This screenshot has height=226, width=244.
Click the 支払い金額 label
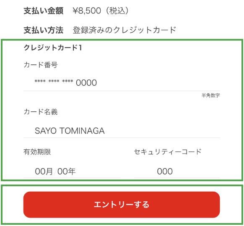pyautogui.click(x=44, y=11)
